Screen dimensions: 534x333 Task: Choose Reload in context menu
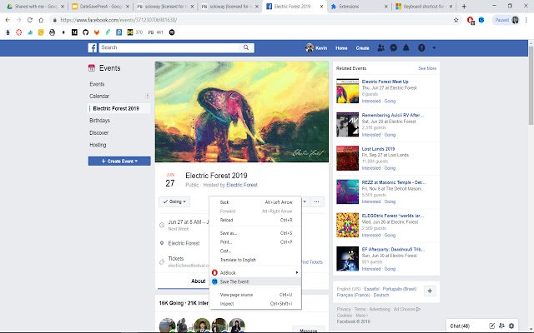coord(255,220)
